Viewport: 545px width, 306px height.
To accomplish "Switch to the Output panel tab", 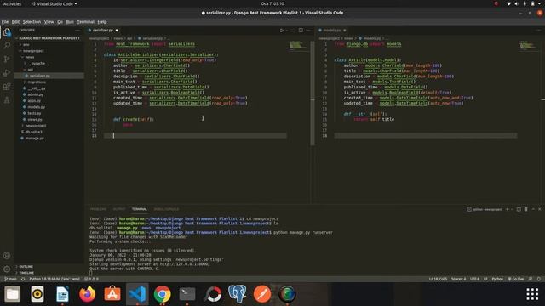I will (119, 209).
